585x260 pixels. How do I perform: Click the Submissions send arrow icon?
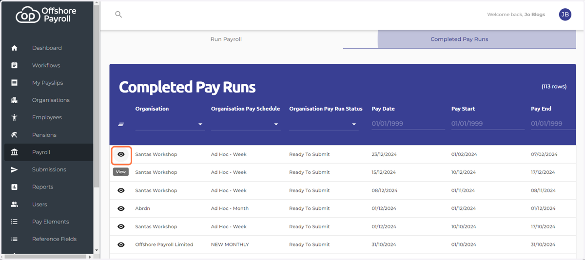[14, 169]
